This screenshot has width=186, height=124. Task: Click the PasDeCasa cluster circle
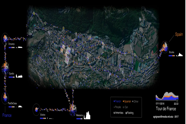point(5,98)
